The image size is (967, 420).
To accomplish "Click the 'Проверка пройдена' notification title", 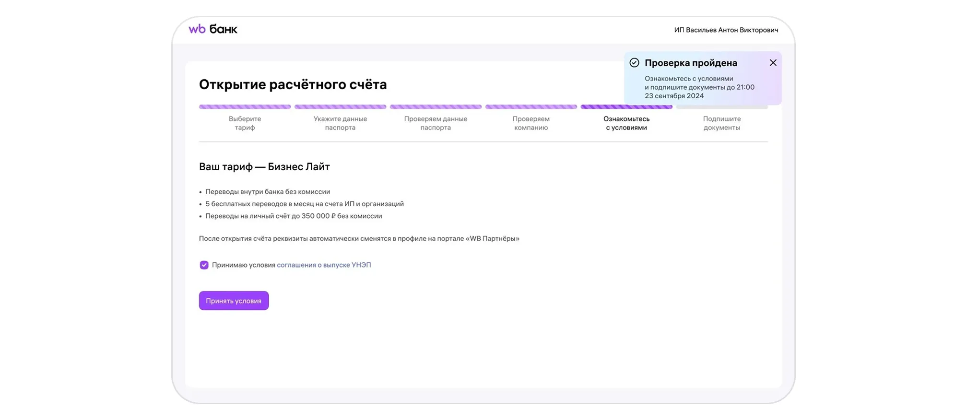I will point(691,63).
